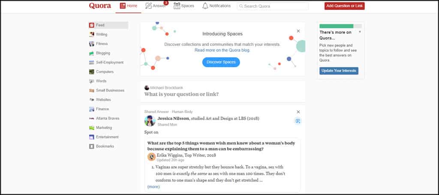Click the Answer pencil icon
The image size is (439, 195).
[x=148, y=6]
